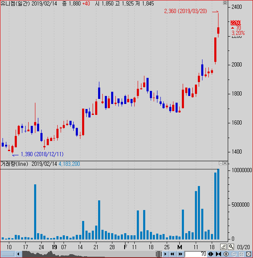
Task: Click the magnifier zoom icon
Action: (231, 247)
